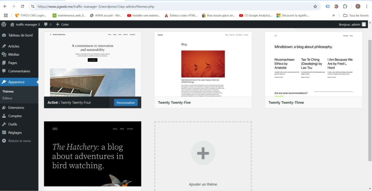Open Comptes menu
The image size is (372, 191).
tap(19, 116)
